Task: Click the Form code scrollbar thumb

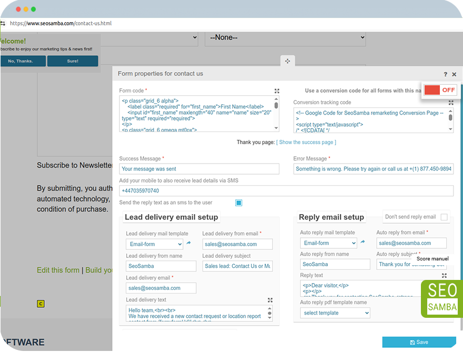Action: point(276,105)
